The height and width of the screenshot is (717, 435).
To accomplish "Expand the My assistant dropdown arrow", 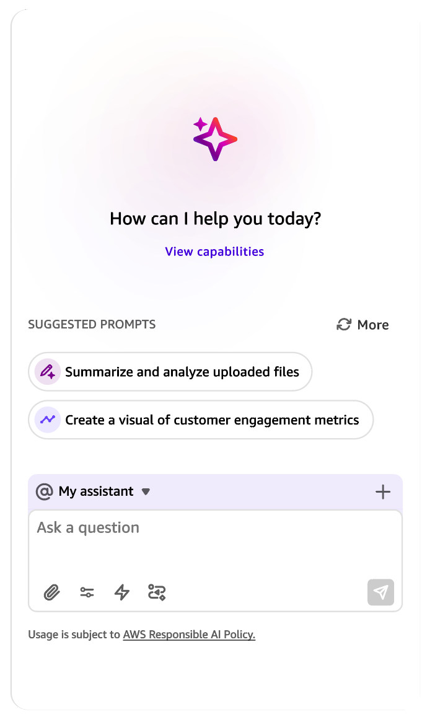I will tap(146, 492).
